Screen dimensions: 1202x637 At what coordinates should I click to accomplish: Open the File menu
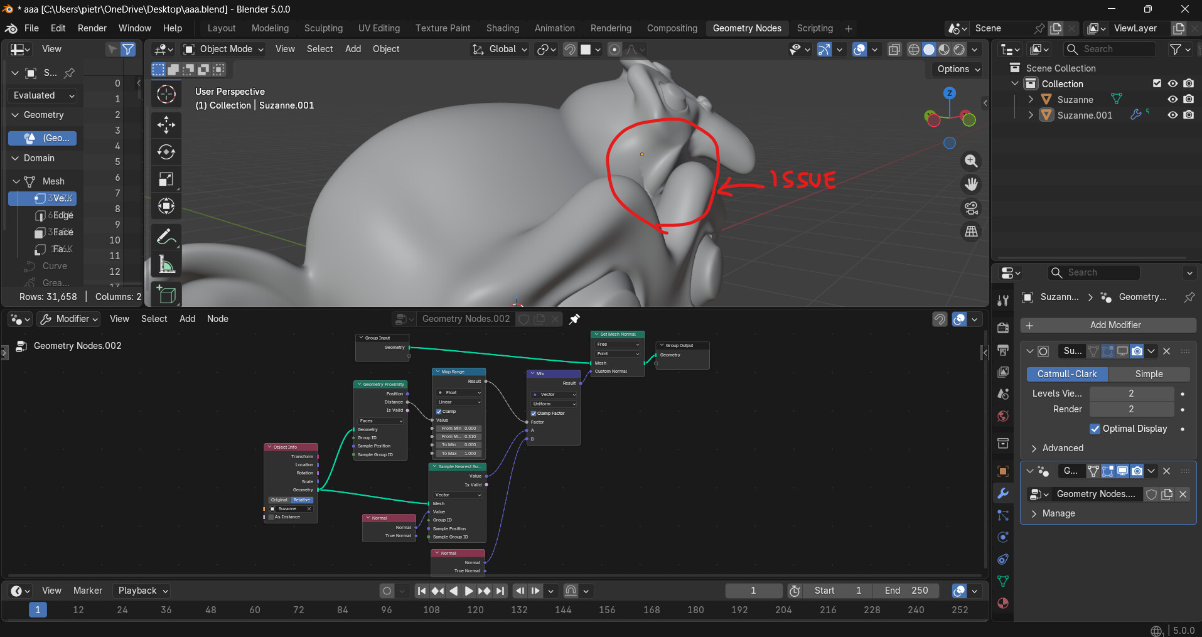[31, 28]
